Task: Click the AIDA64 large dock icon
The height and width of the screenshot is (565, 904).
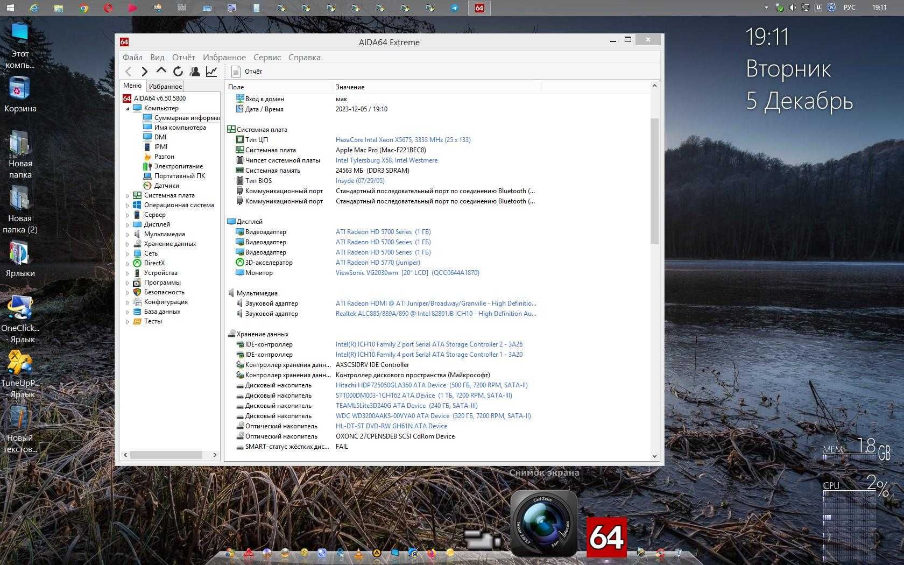Action: coord(606,537)
